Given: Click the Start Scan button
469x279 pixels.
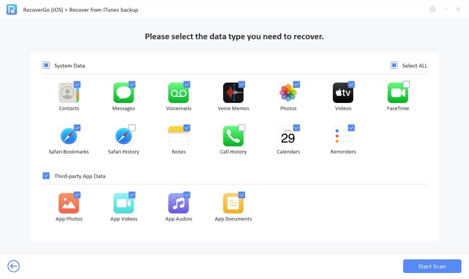Looking at the screenshot, I should click(x=431, y=266).
